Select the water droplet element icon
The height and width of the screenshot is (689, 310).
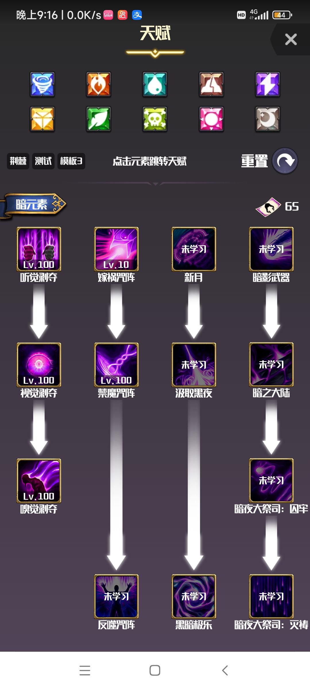(155, 84)
